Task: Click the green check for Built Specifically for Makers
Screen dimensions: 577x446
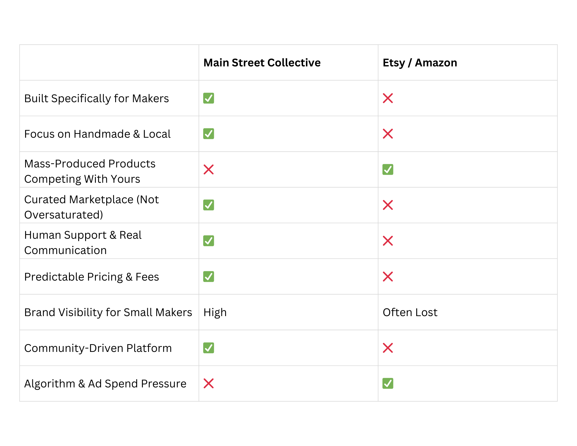Action: point(208,98)
